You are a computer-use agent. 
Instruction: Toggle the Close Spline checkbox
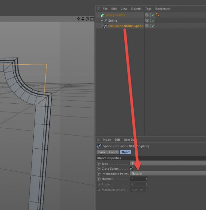tap(131, 168)
